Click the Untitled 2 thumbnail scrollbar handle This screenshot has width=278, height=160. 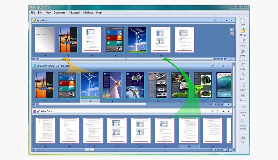point(126,59)
